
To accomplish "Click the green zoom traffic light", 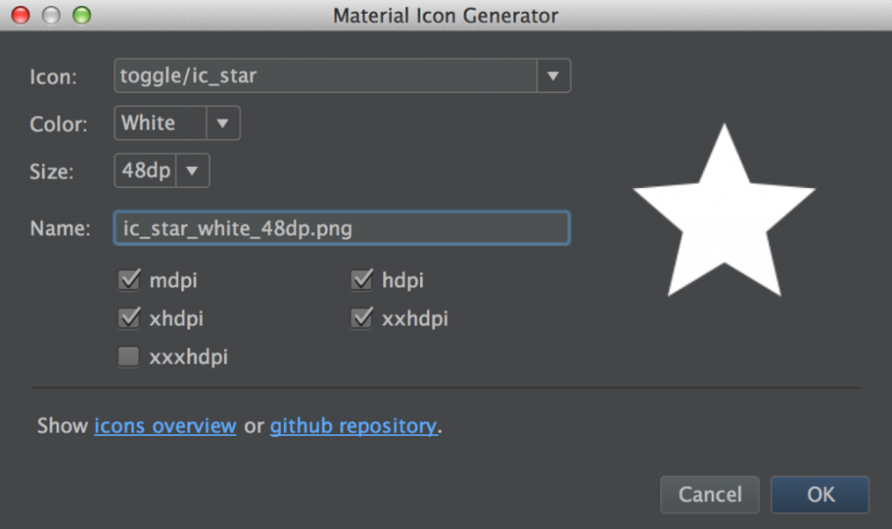I will (83, 15).
